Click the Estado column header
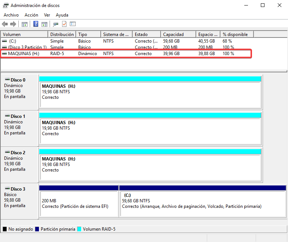Viewport: 288px width, 242px height. (x=146, y=35)
